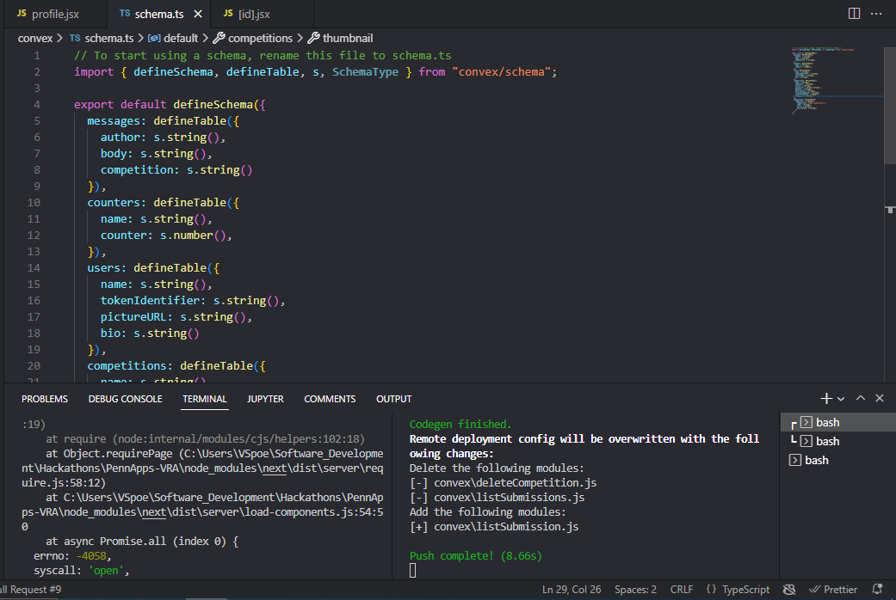Select the first bash terminal in the list
Screen dimensions: 896x600
[837, 422]
